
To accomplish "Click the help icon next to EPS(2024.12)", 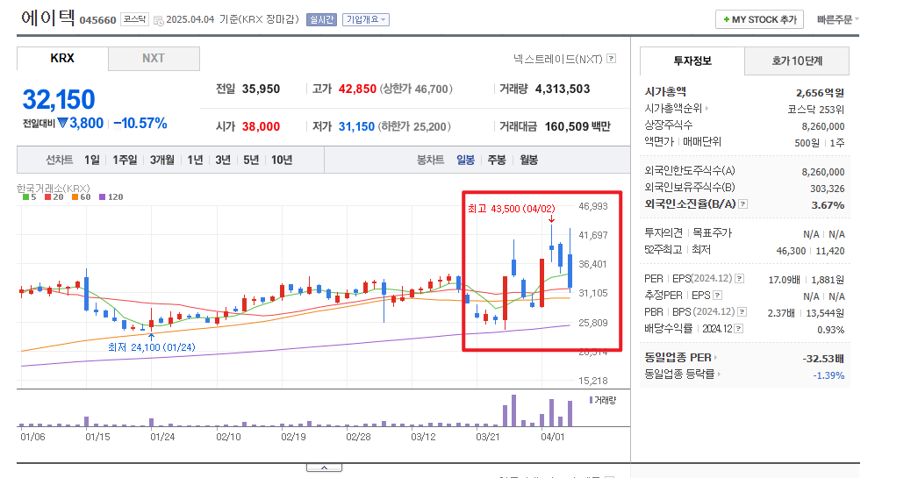I will [x=740, y=279].
